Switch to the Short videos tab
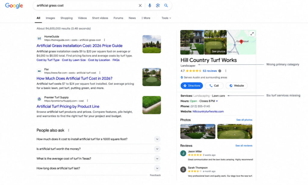Viewport: 308px width, 185px height. click(100, 18)
